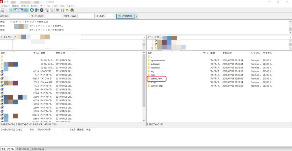Click the local file list scrollbar

pos(144,81)
